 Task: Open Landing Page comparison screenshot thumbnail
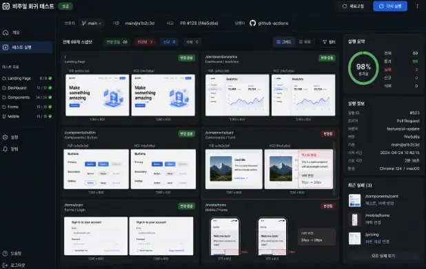(163, 95)
